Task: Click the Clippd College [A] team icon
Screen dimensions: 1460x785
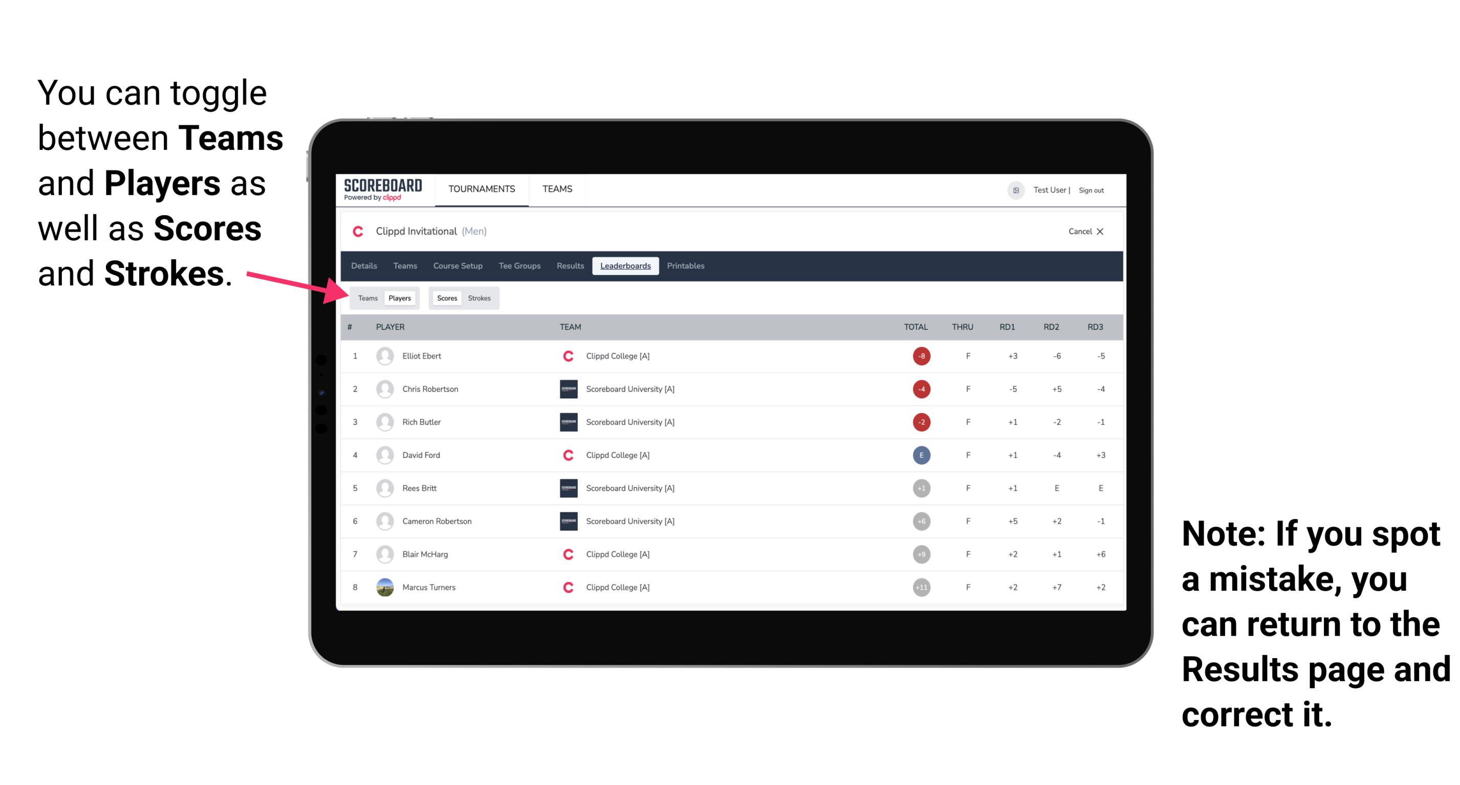Action: pyautogui.click(x=568, y=356)
